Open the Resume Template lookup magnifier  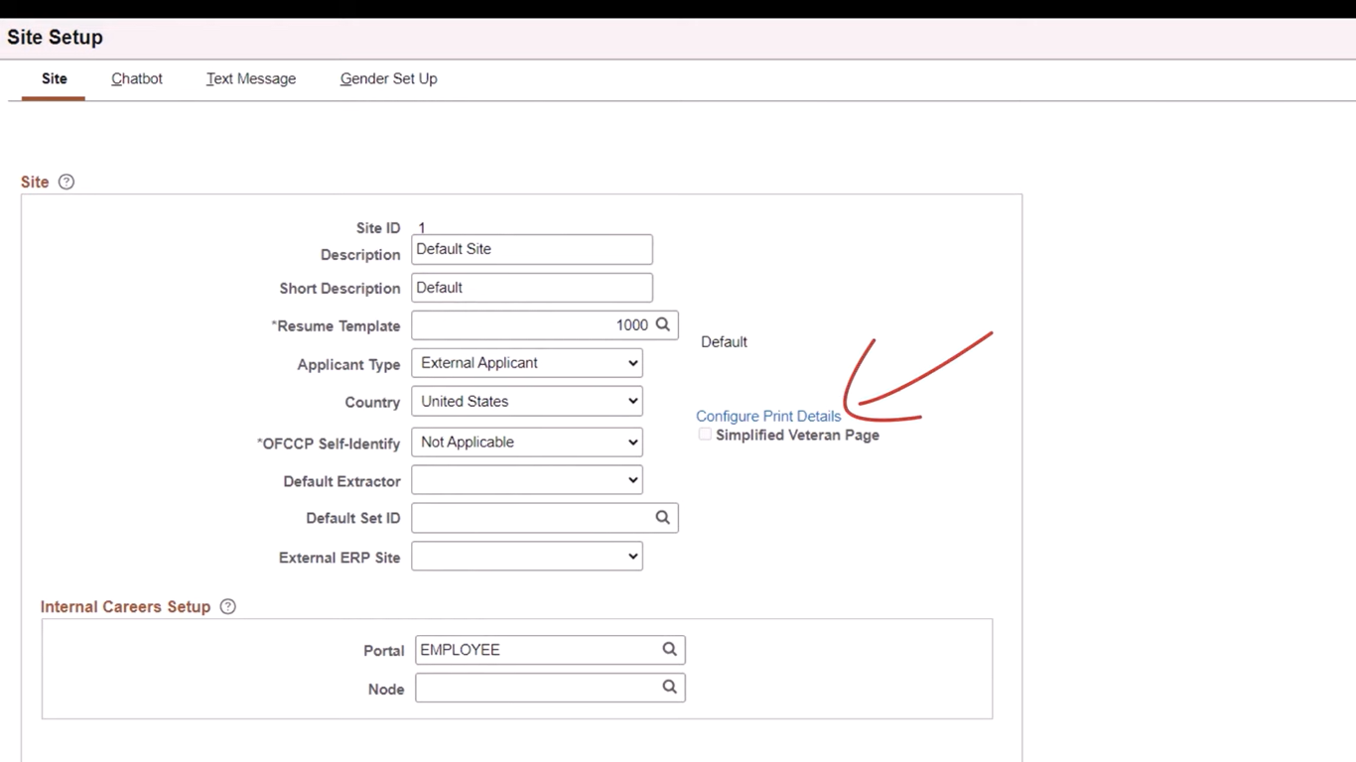(663, 324)
